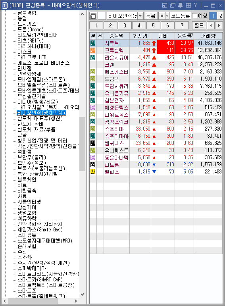
Task: Click the 코드등록 button
Action: coord(180,16)
